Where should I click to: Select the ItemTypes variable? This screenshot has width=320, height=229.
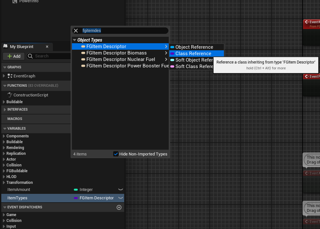pos(17,198)
